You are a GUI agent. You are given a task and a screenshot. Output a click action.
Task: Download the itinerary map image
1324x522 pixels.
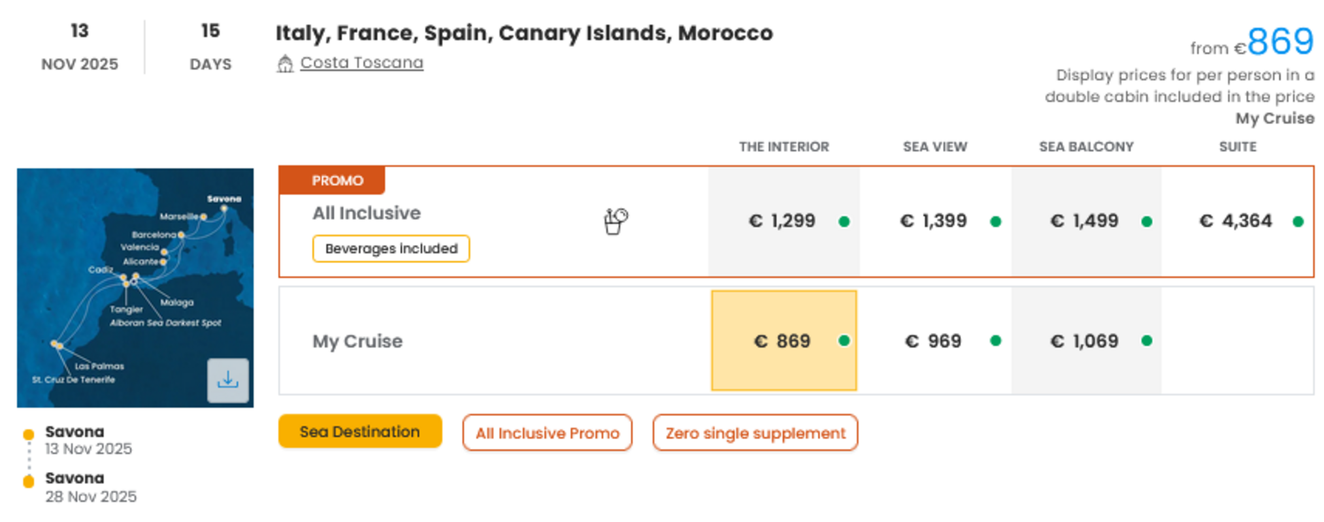pyautogui.click(x=227, y=380)
